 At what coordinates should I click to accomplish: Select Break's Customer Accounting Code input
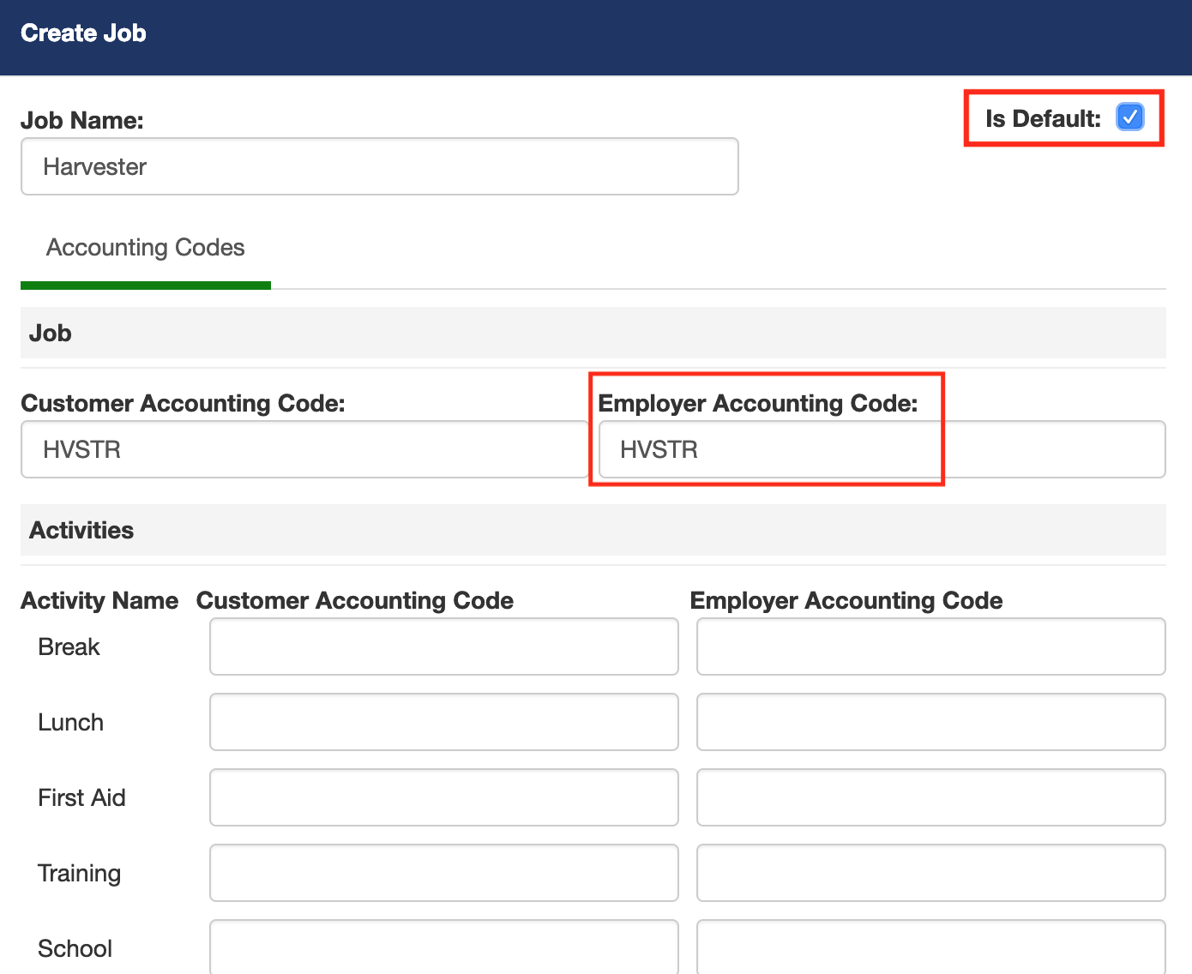click(x=443, y=646)
